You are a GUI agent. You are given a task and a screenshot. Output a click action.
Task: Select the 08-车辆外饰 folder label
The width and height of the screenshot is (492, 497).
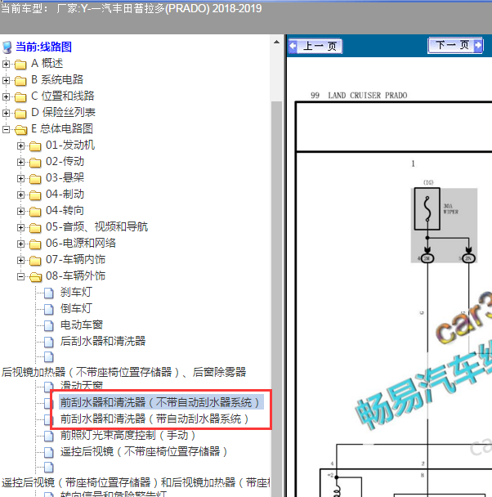pos(75,276)
